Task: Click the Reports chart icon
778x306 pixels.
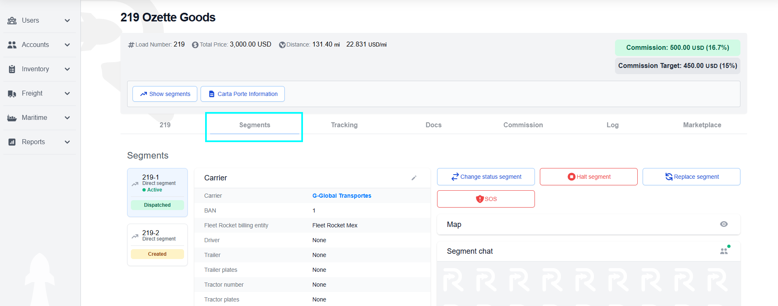Action: coord(12,142)
